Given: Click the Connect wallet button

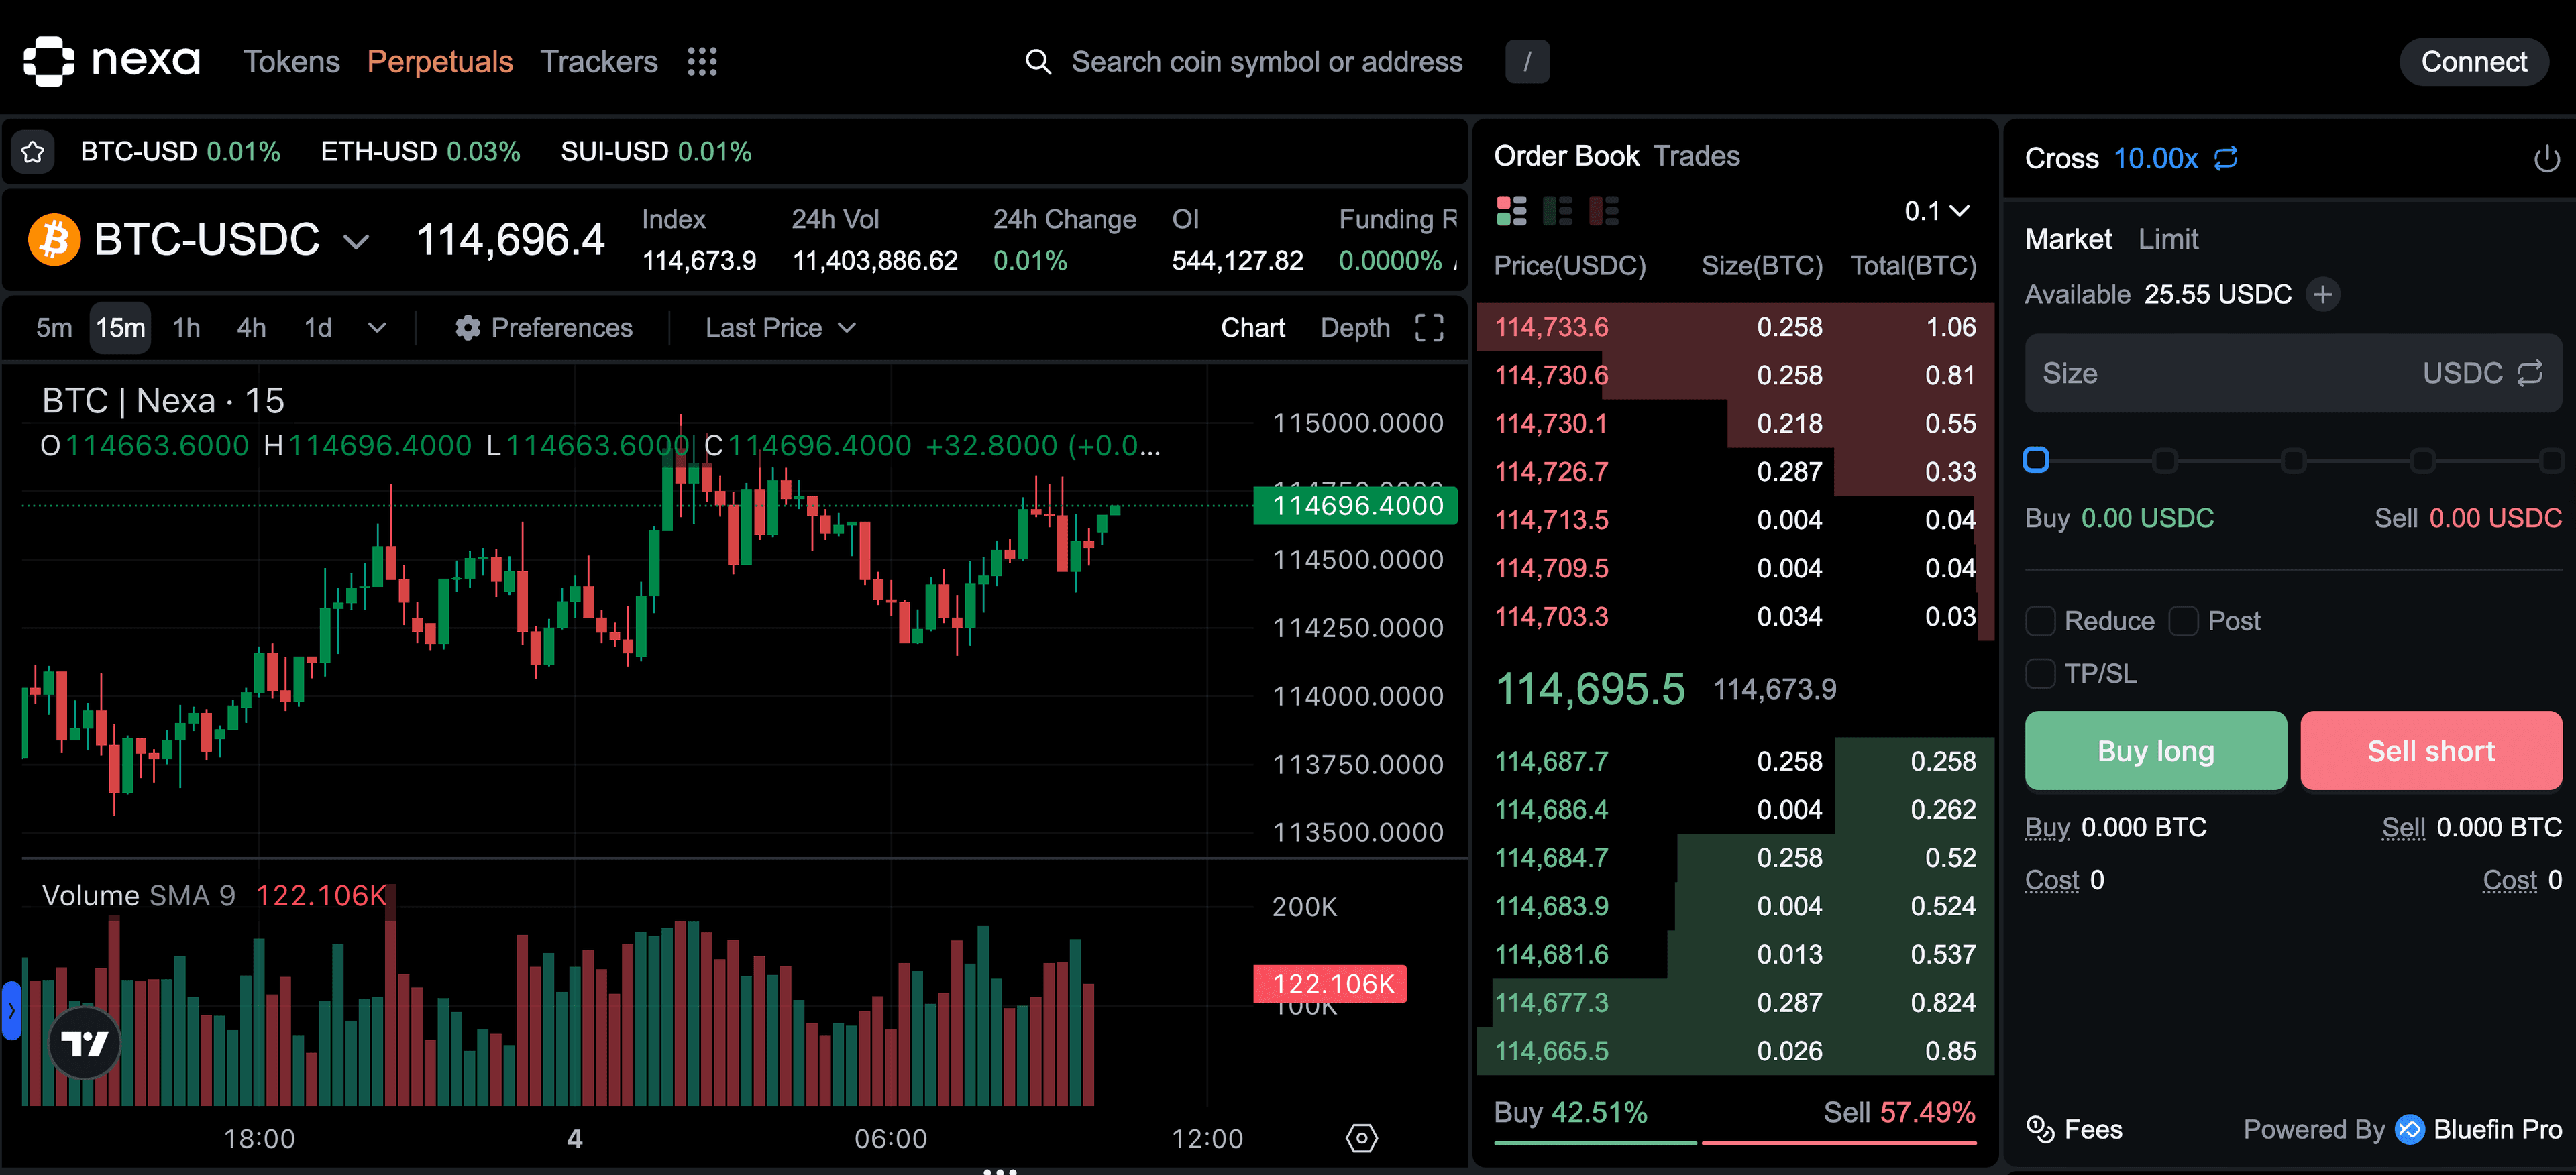Looking at the screenshot, I should pos(2473,62).
